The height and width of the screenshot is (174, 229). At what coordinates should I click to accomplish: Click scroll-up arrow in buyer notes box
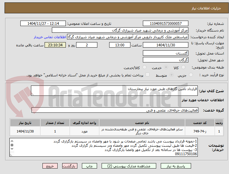click(12, 141)
